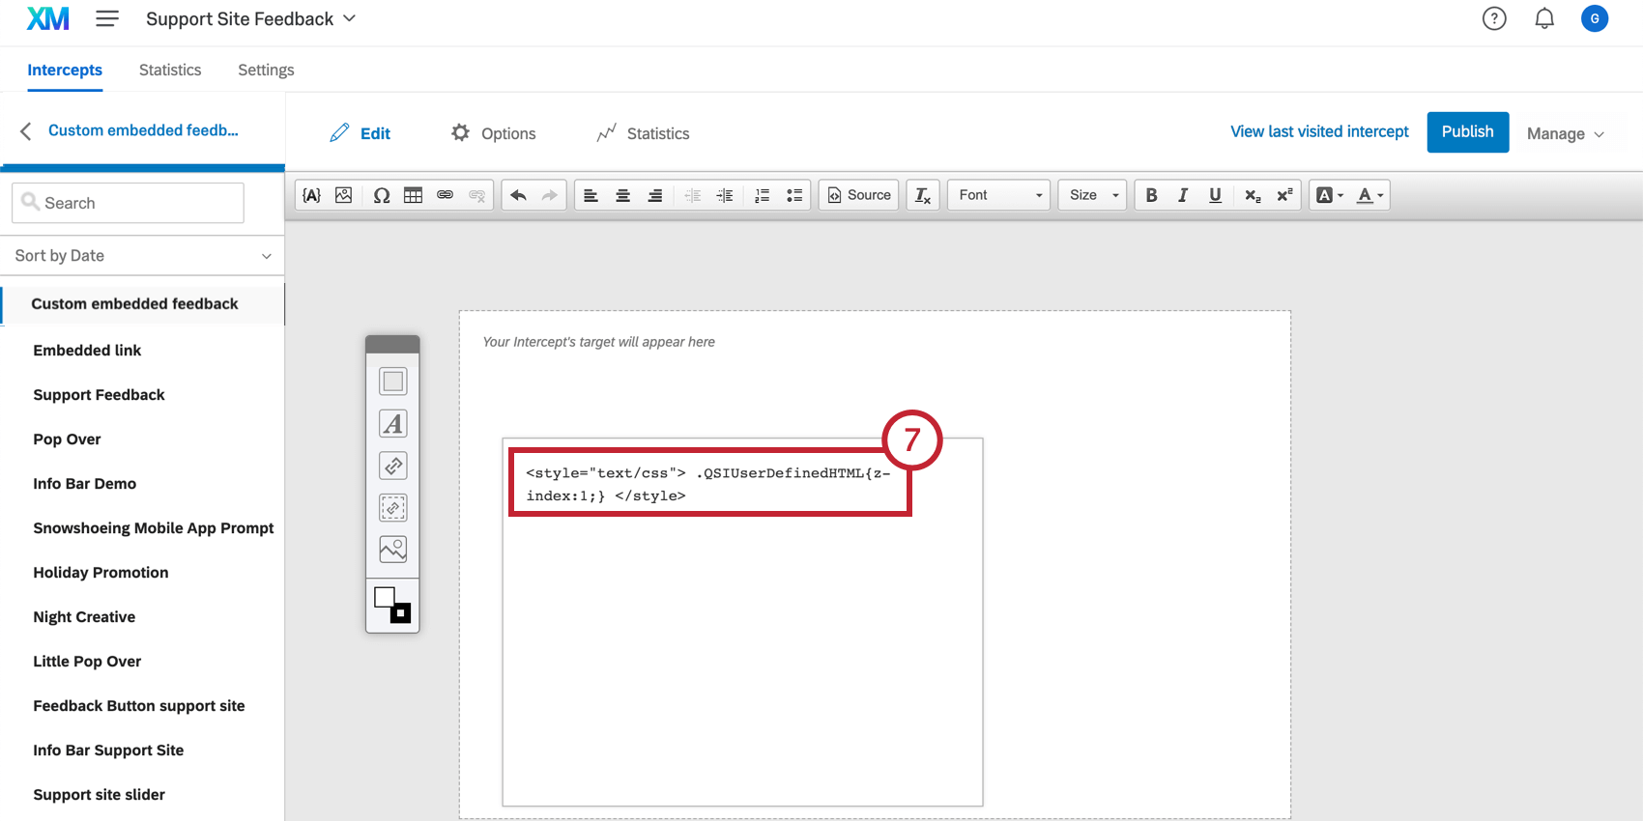This screenshot has height=821, width=1643.
Task: Open View last visited intercept link
Action: [x=1319, y=131]
